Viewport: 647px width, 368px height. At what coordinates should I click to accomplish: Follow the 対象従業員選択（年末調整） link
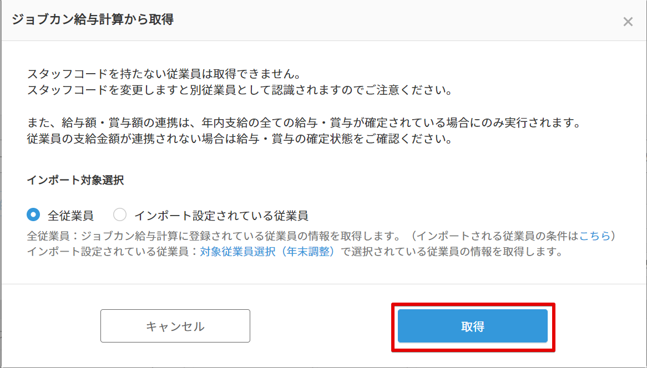click(267, 252)
